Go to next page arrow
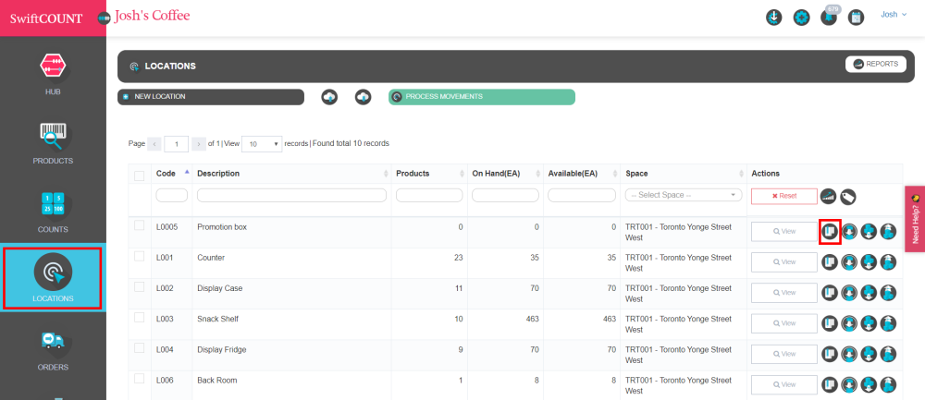925x400 pixels. point(199,144)
